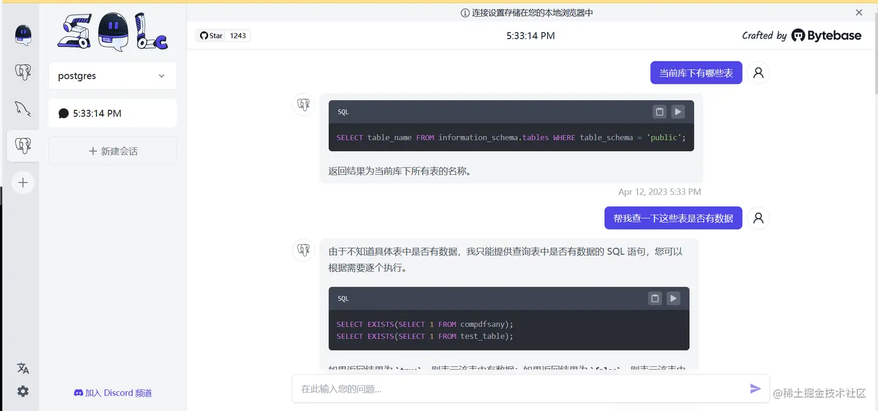Image resolution: width=878 pixels, height=411 pixels.
Task: Click the user avatar beside 当前库下有哪些表
Action: [x=758, y=72]
